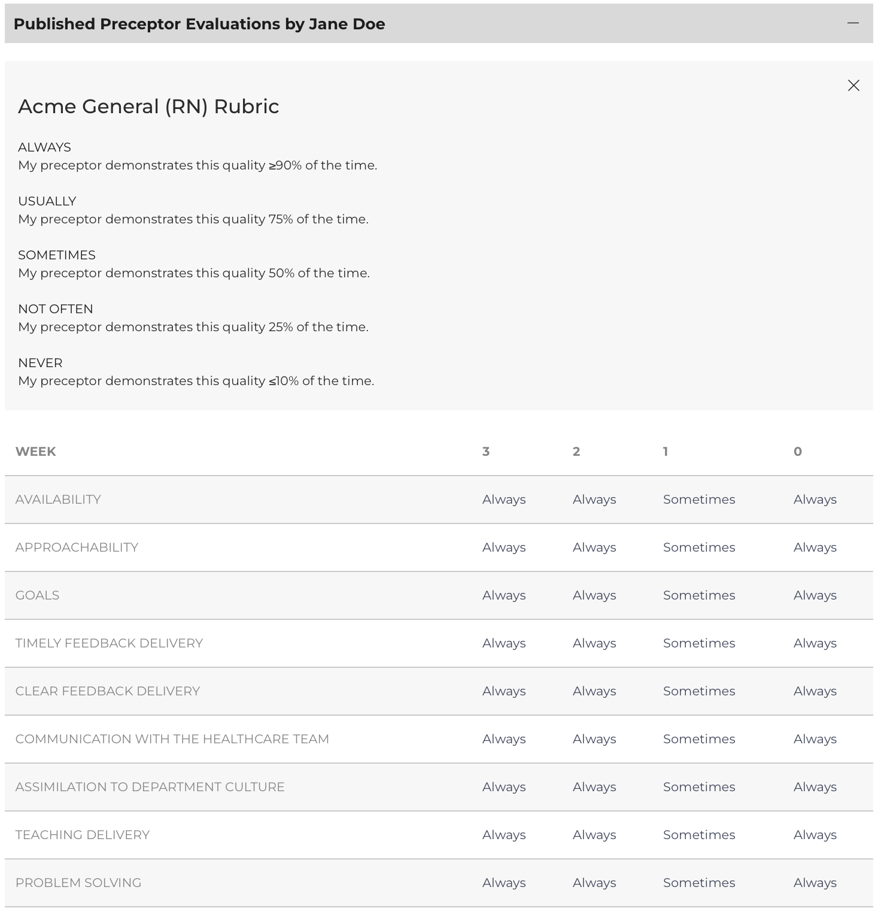The width and height of the screenshot is (881, 908).
Task: Collapse the Published Preceptor Evaluations section
Action: 853,23
